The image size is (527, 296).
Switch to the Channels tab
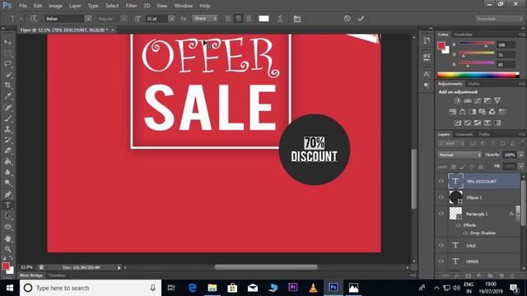[464, 134]
